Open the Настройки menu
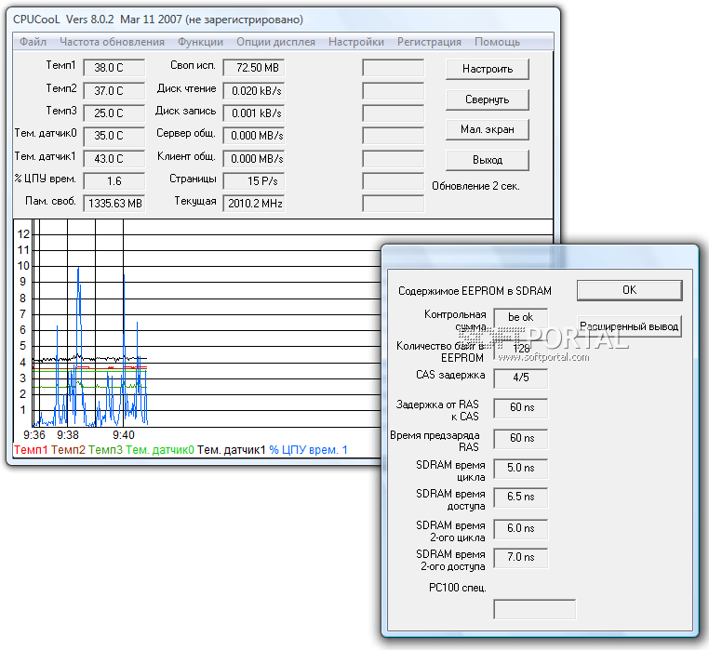 tap(356, 42)
